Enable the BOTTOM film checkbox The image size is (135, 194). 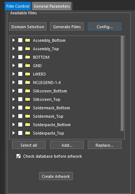point(20,57)
